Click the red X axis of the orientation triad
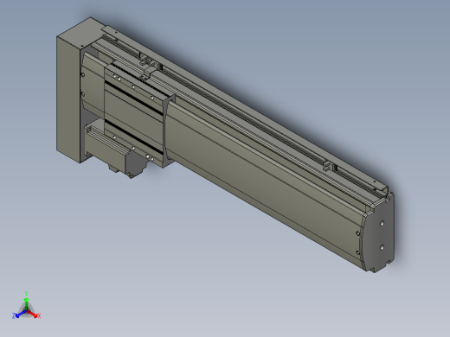450x337 pixels. [34, 315]
